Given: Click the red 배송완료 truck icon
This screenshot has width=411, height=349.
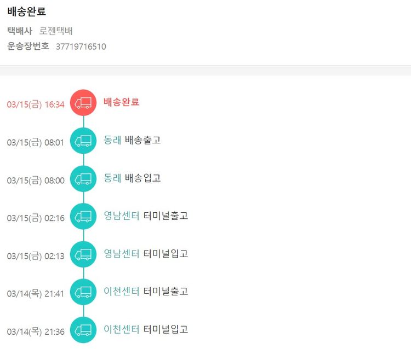Looking at the screenshot, I should click(x=83, y=102).
